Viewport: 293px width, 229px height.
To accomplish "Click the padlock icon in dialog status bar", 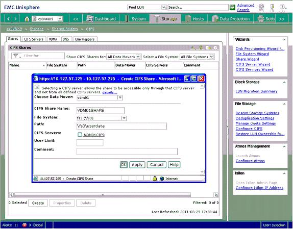I will (155, 179).
